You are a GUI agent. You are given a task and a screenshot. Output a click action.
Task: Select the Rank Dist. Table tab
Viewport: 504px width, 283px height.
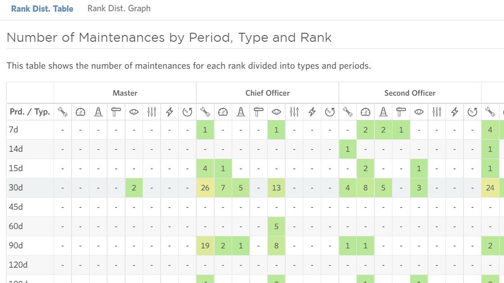42,8
